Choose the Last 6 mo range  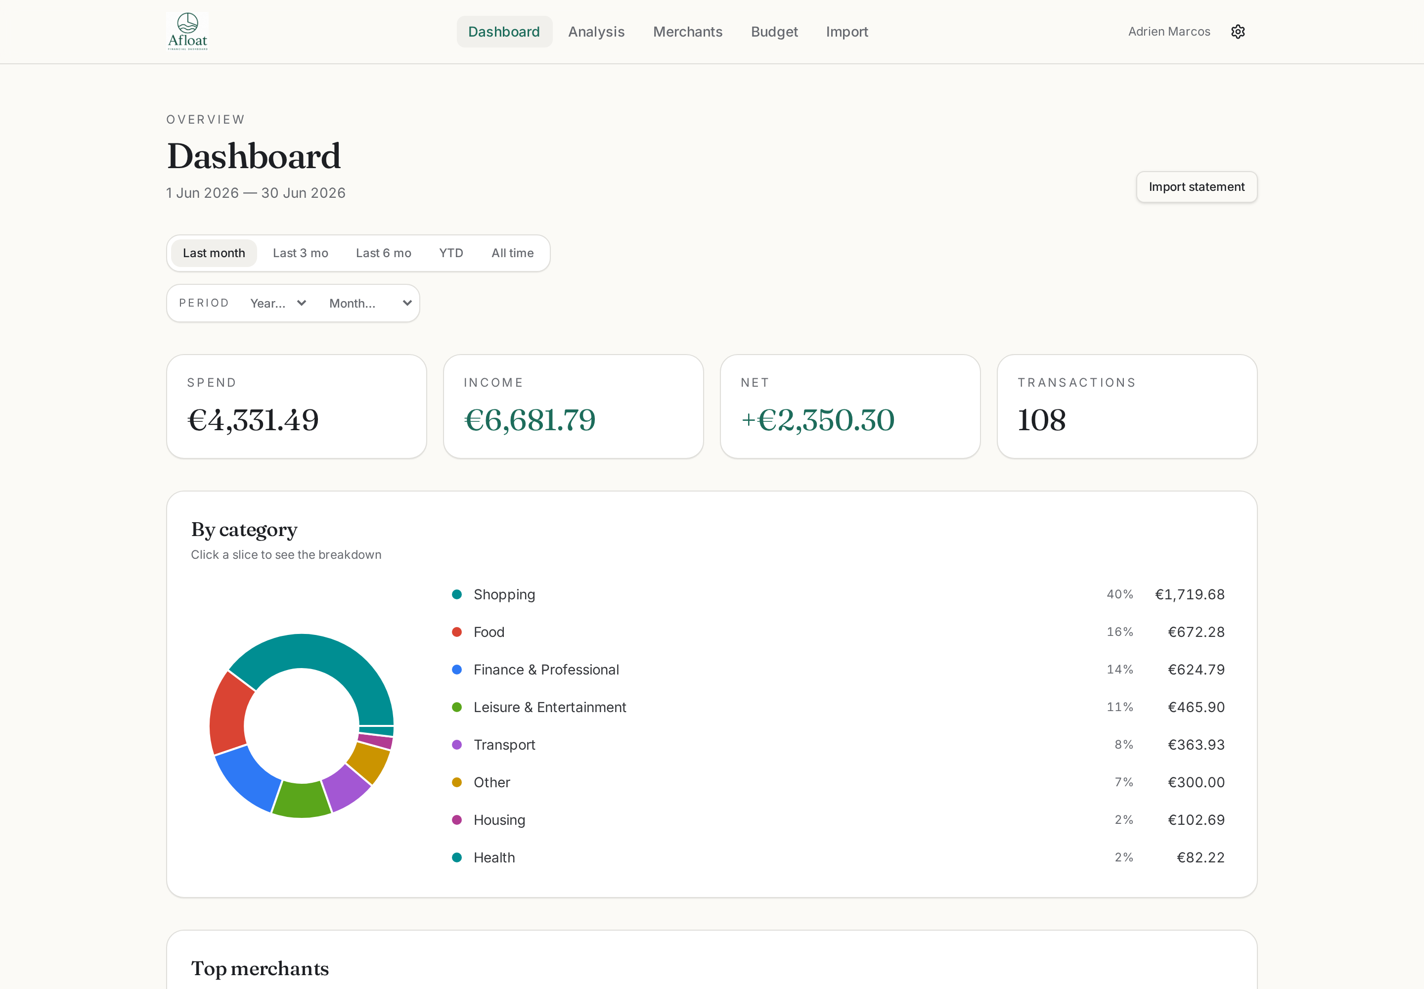[384, 253]
